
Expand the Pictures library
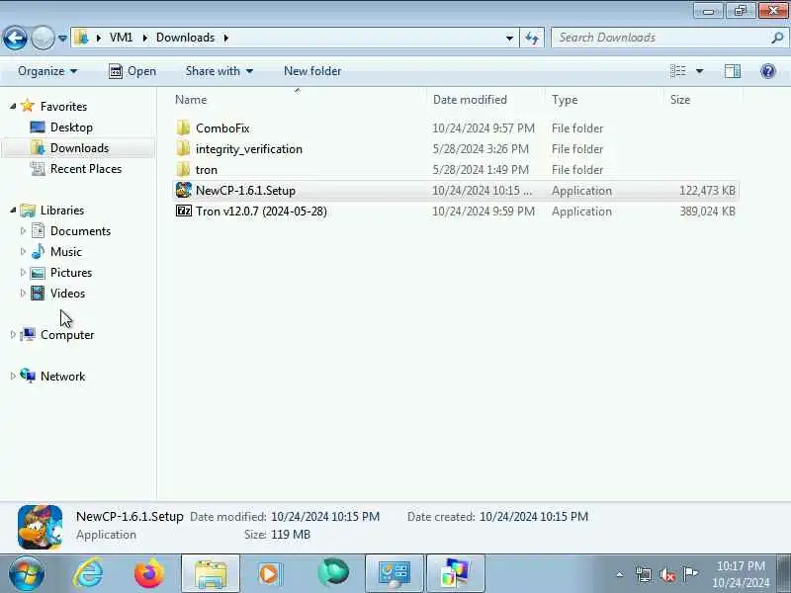click(23, 273)
